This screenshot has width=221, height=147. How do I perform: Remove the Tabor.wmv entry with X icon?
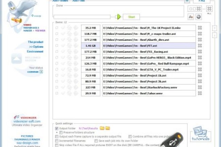(200, 94)
